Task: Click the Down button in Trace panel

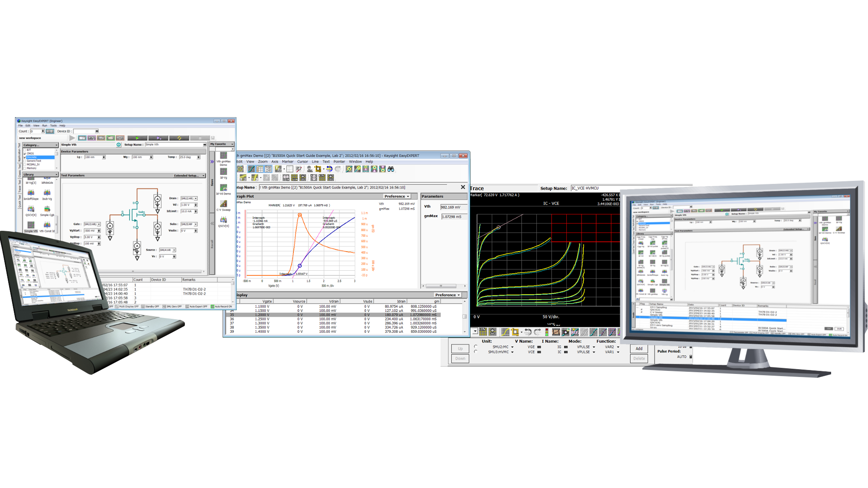Action: [460, 358]
